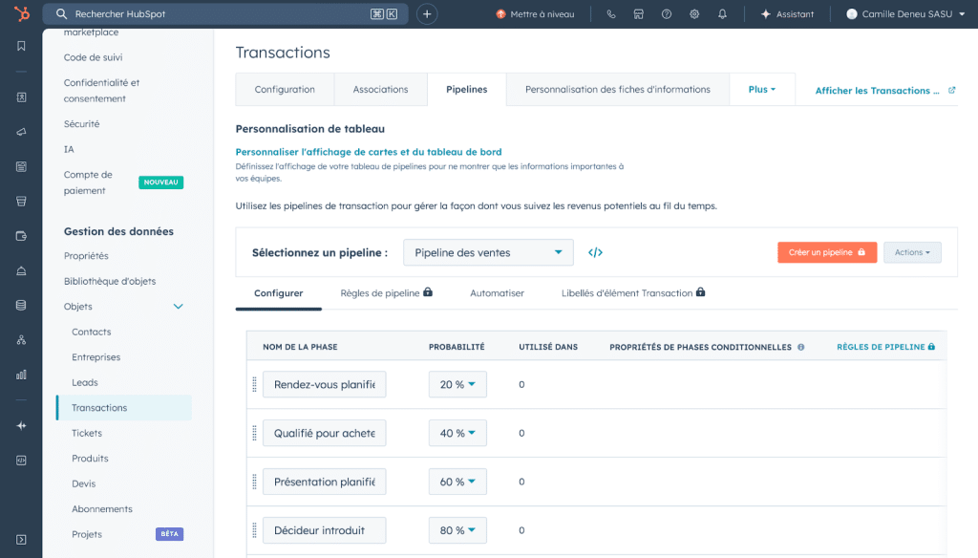Open the reporting bar chart sidebar icon
Screen dimensions: 978x558
21,374
